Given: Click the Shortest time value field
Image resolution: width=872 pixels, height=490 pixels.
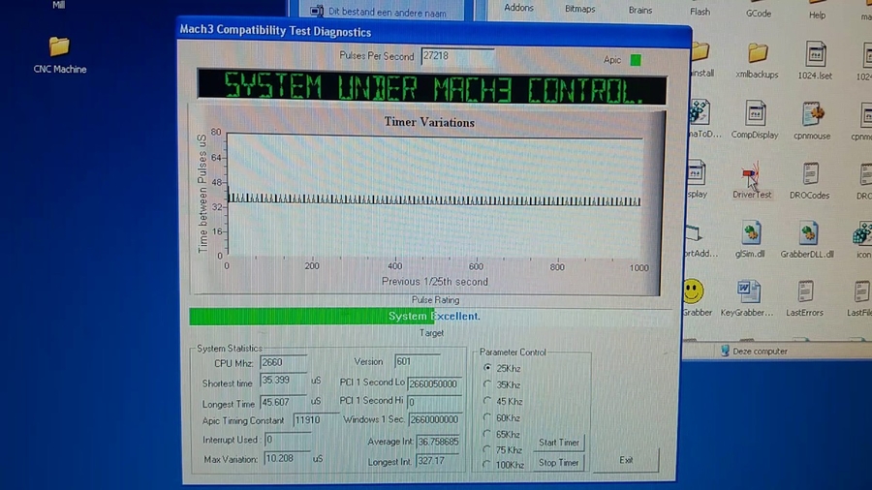Looking at the screenshot, I should [x=283, y=381].
